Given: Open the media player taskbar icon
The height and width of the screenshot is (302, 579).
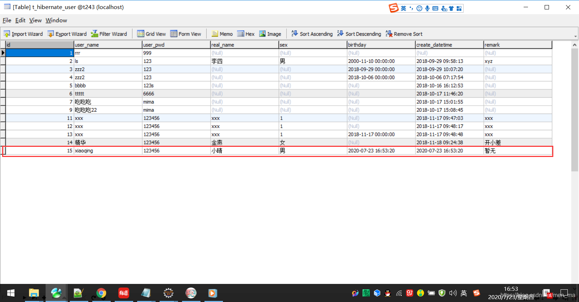Looking at the screenshot, I should (213, 293).
